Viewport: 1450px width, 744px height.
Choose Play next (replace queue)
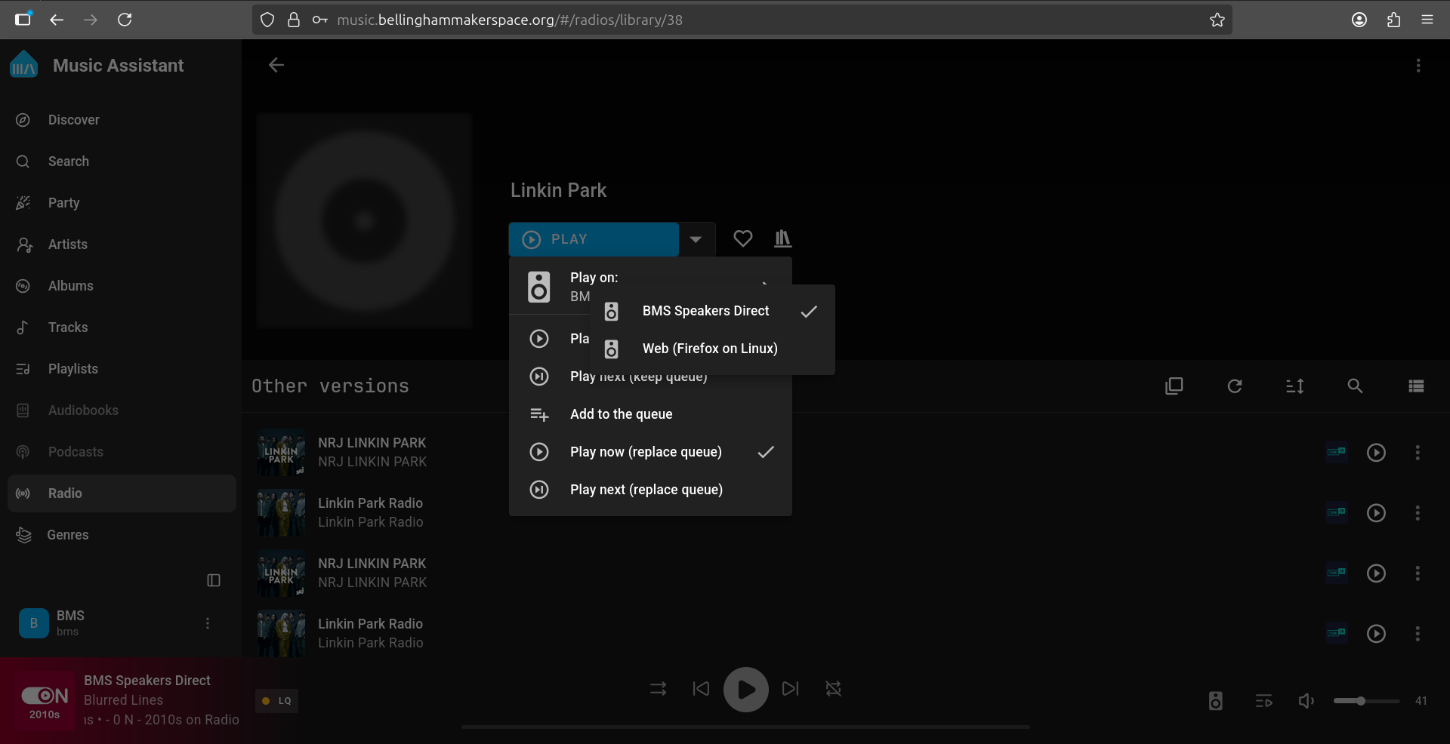650,490
